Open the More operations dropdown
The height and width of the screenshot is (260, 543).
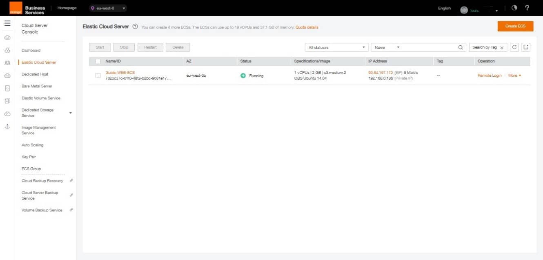(514, 76)
